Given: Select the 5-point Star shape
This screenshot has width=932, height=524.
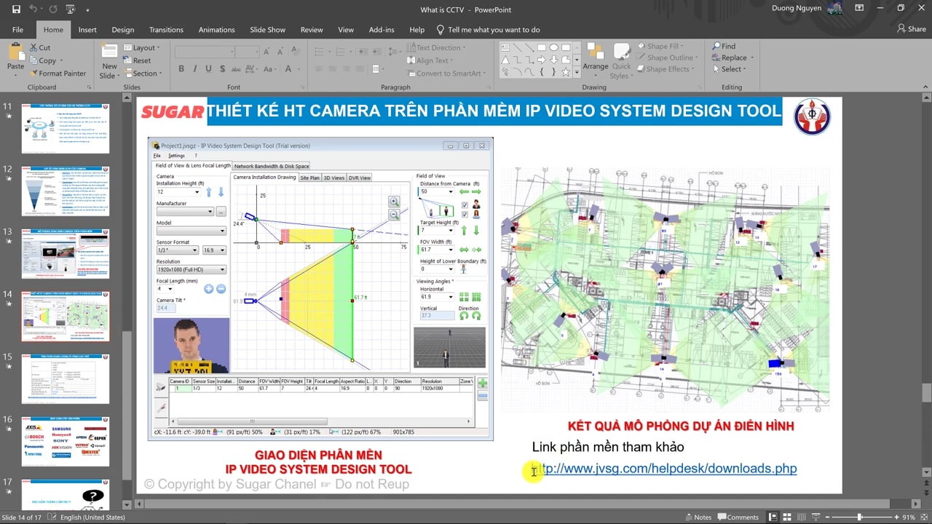Looking at the screenshot, I should 566,71.
